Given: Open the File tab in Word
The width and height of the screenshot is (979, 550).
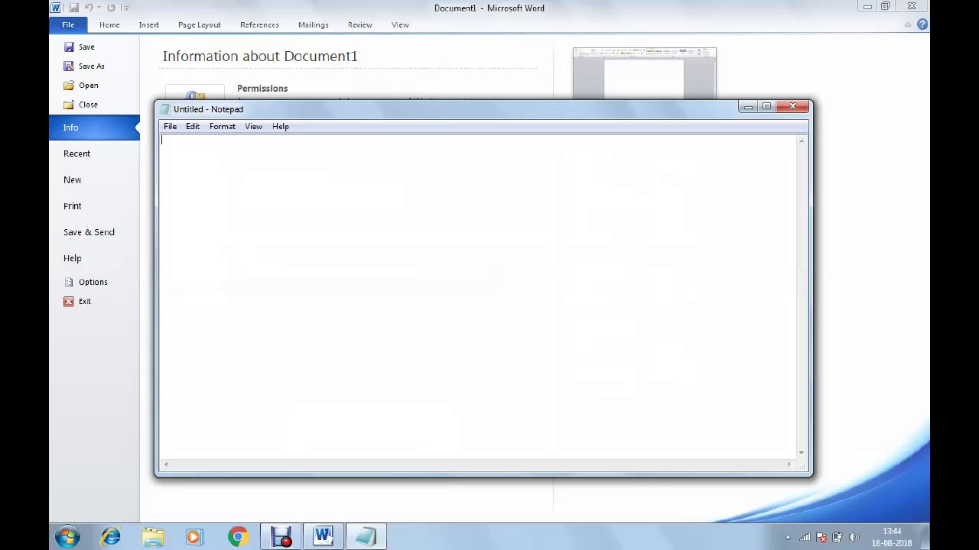Looking at the screenshot, I should pos(68,24).
